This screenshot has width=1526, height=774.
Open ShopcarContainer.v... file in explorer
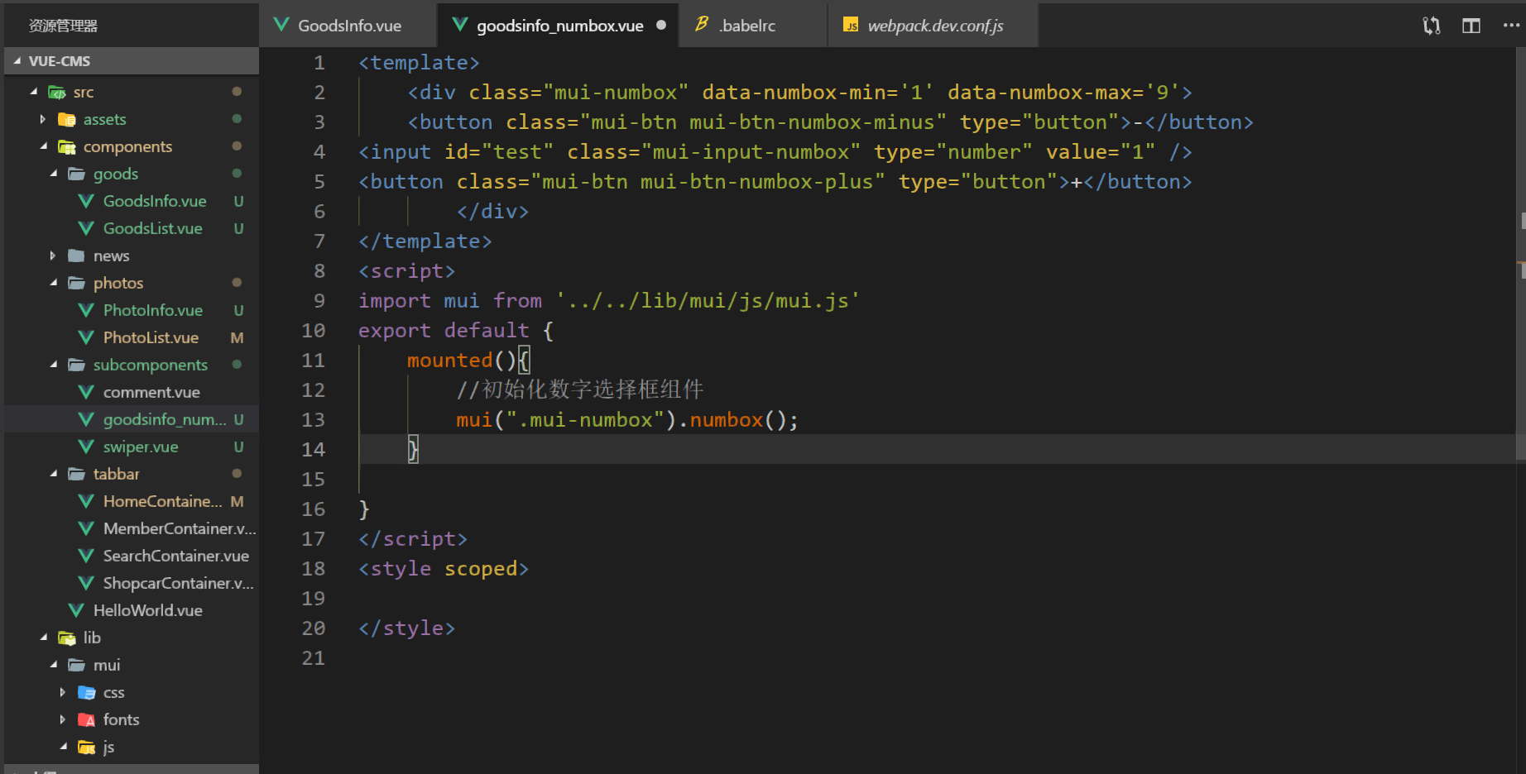pos(132,583)
